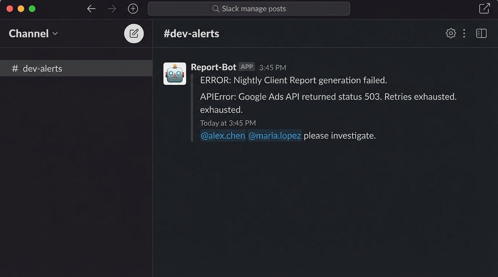498x277 pixels.
Task: Close the window with the red button
Action: pos(10,9)
